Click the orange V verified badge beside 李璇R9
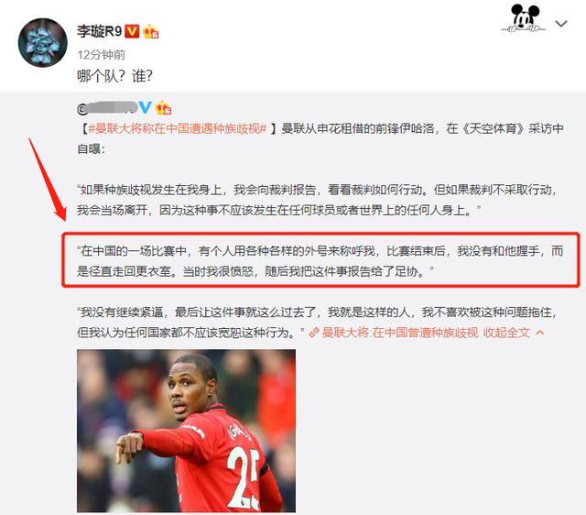 tap(132, 31)
